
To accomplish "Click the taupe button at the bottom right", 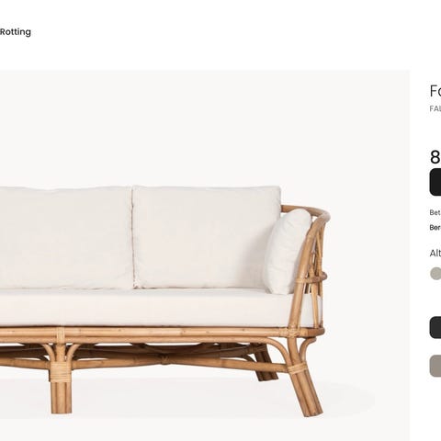I will tap(435, 366).
